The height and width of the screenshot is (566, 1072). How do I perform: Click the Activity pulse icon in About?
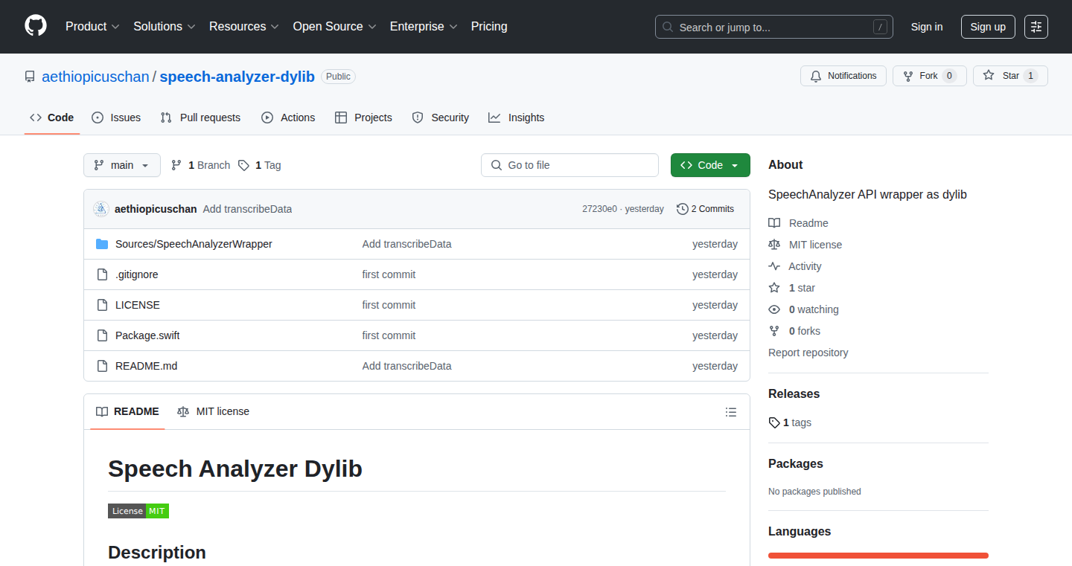click(774, 266)
